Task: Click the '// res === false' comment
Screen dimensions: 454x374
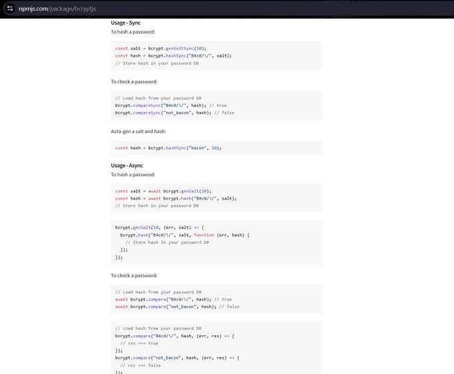Action: (140, 365)
